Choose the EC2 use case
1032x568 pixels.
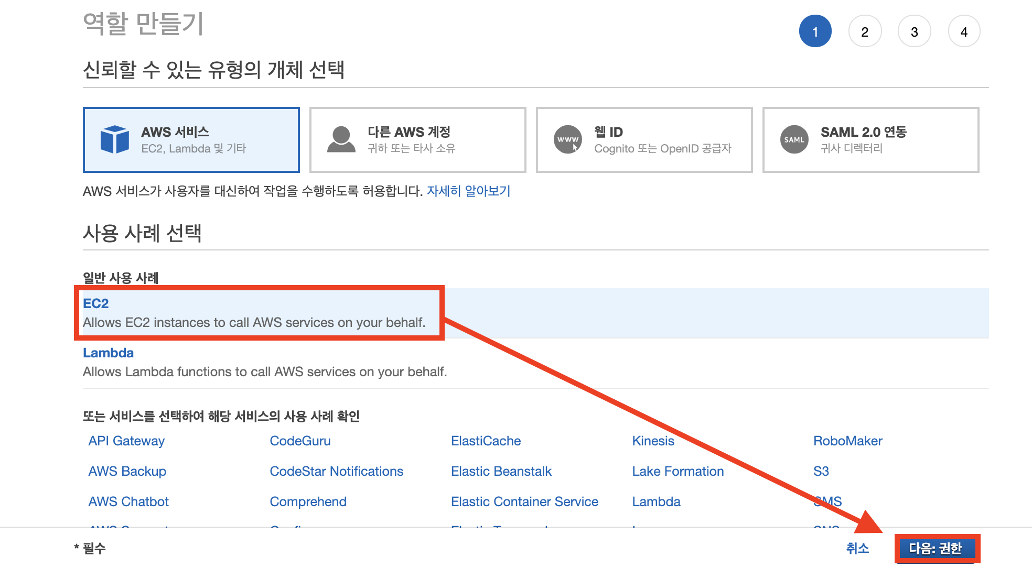pyautogui.click(x=96, y=303)
